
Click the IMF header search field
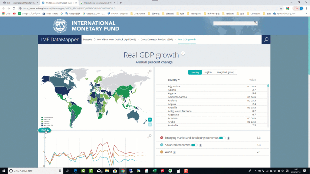(x=233, y=23)
